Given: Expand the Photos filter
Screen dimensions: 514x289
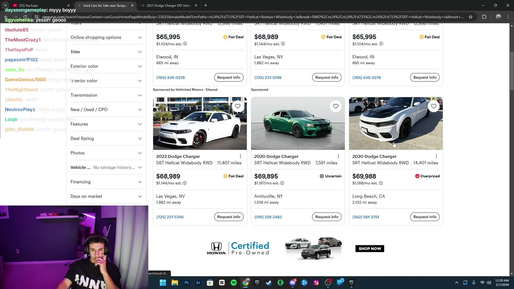Looking at the screenshot, I should tap(106, 153).
